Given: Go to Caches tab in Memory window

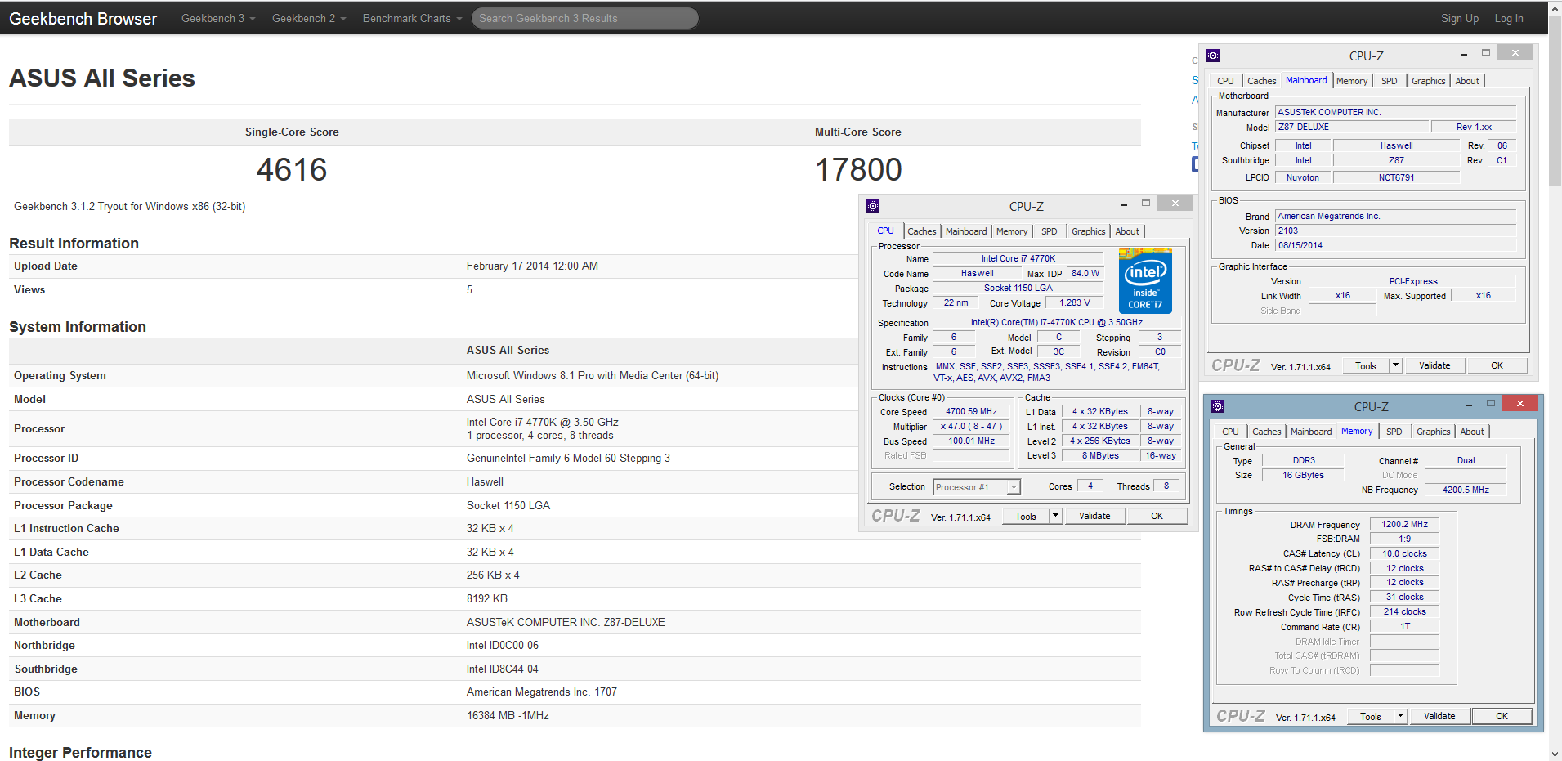Looking at the screenshot, I should click(1266, 432).
